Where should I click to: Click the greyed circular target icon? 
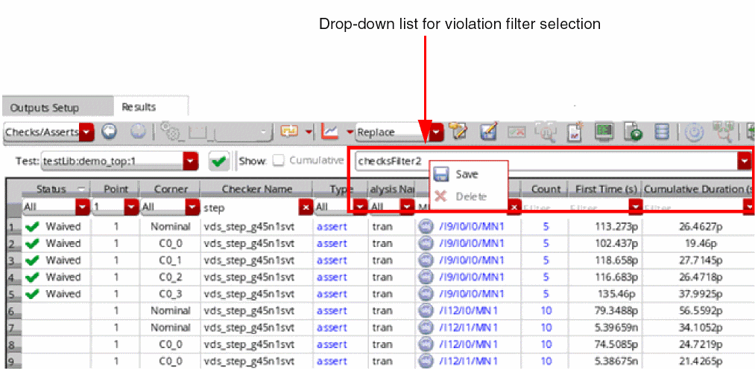[695, 132]
